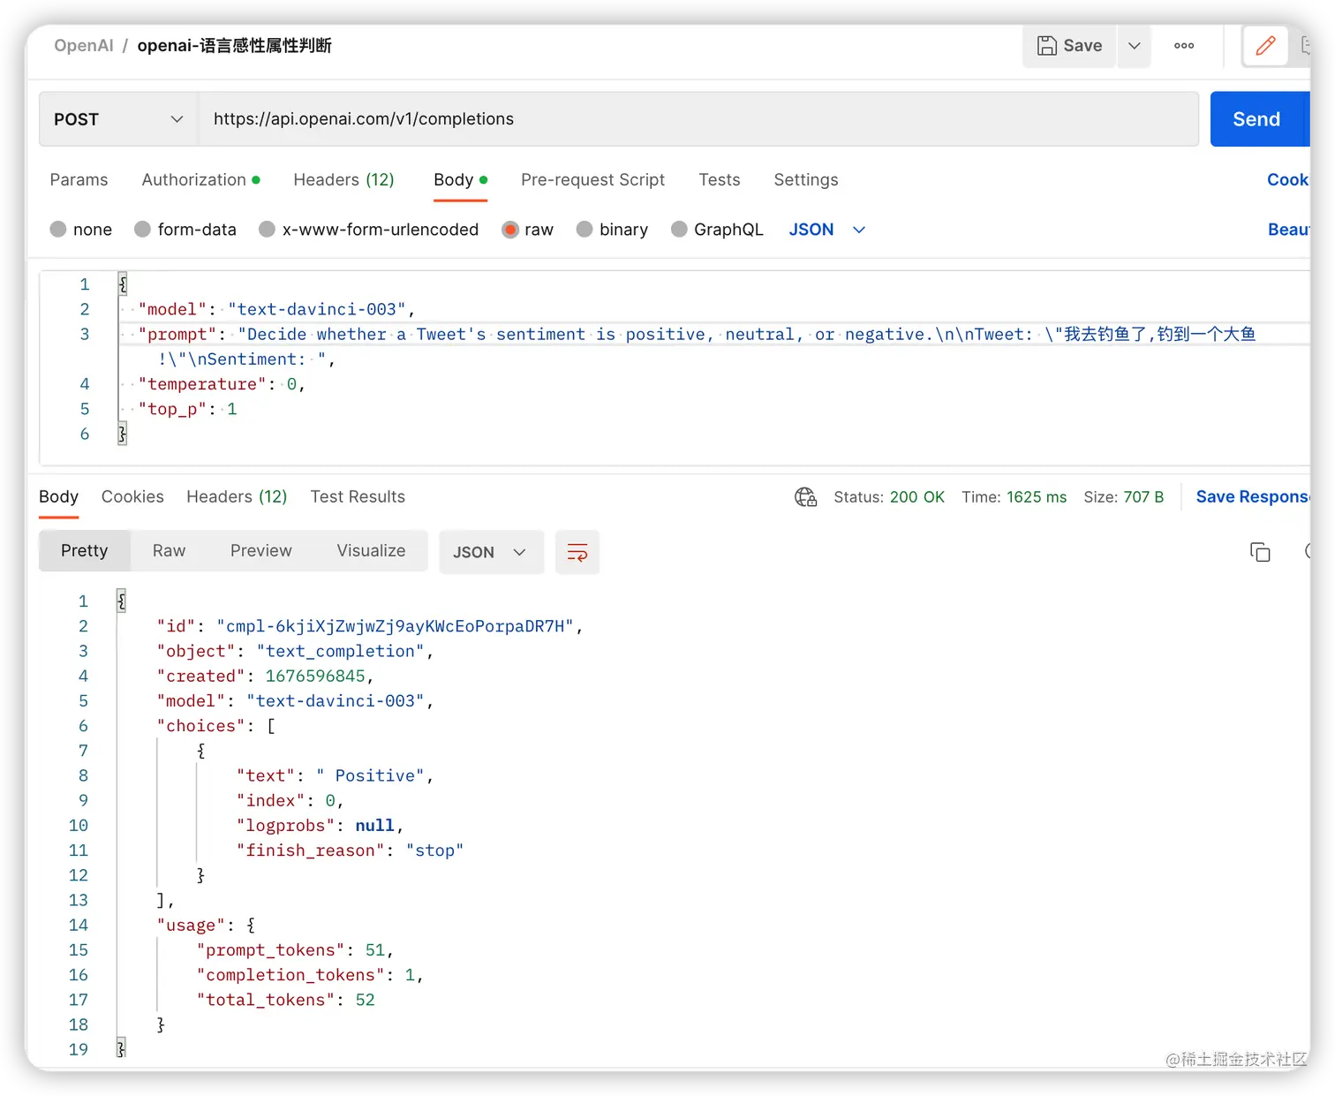Open the Pre-request Script tab
The width and height of the screenshot is (1335, 1096).
pos(592,179)
